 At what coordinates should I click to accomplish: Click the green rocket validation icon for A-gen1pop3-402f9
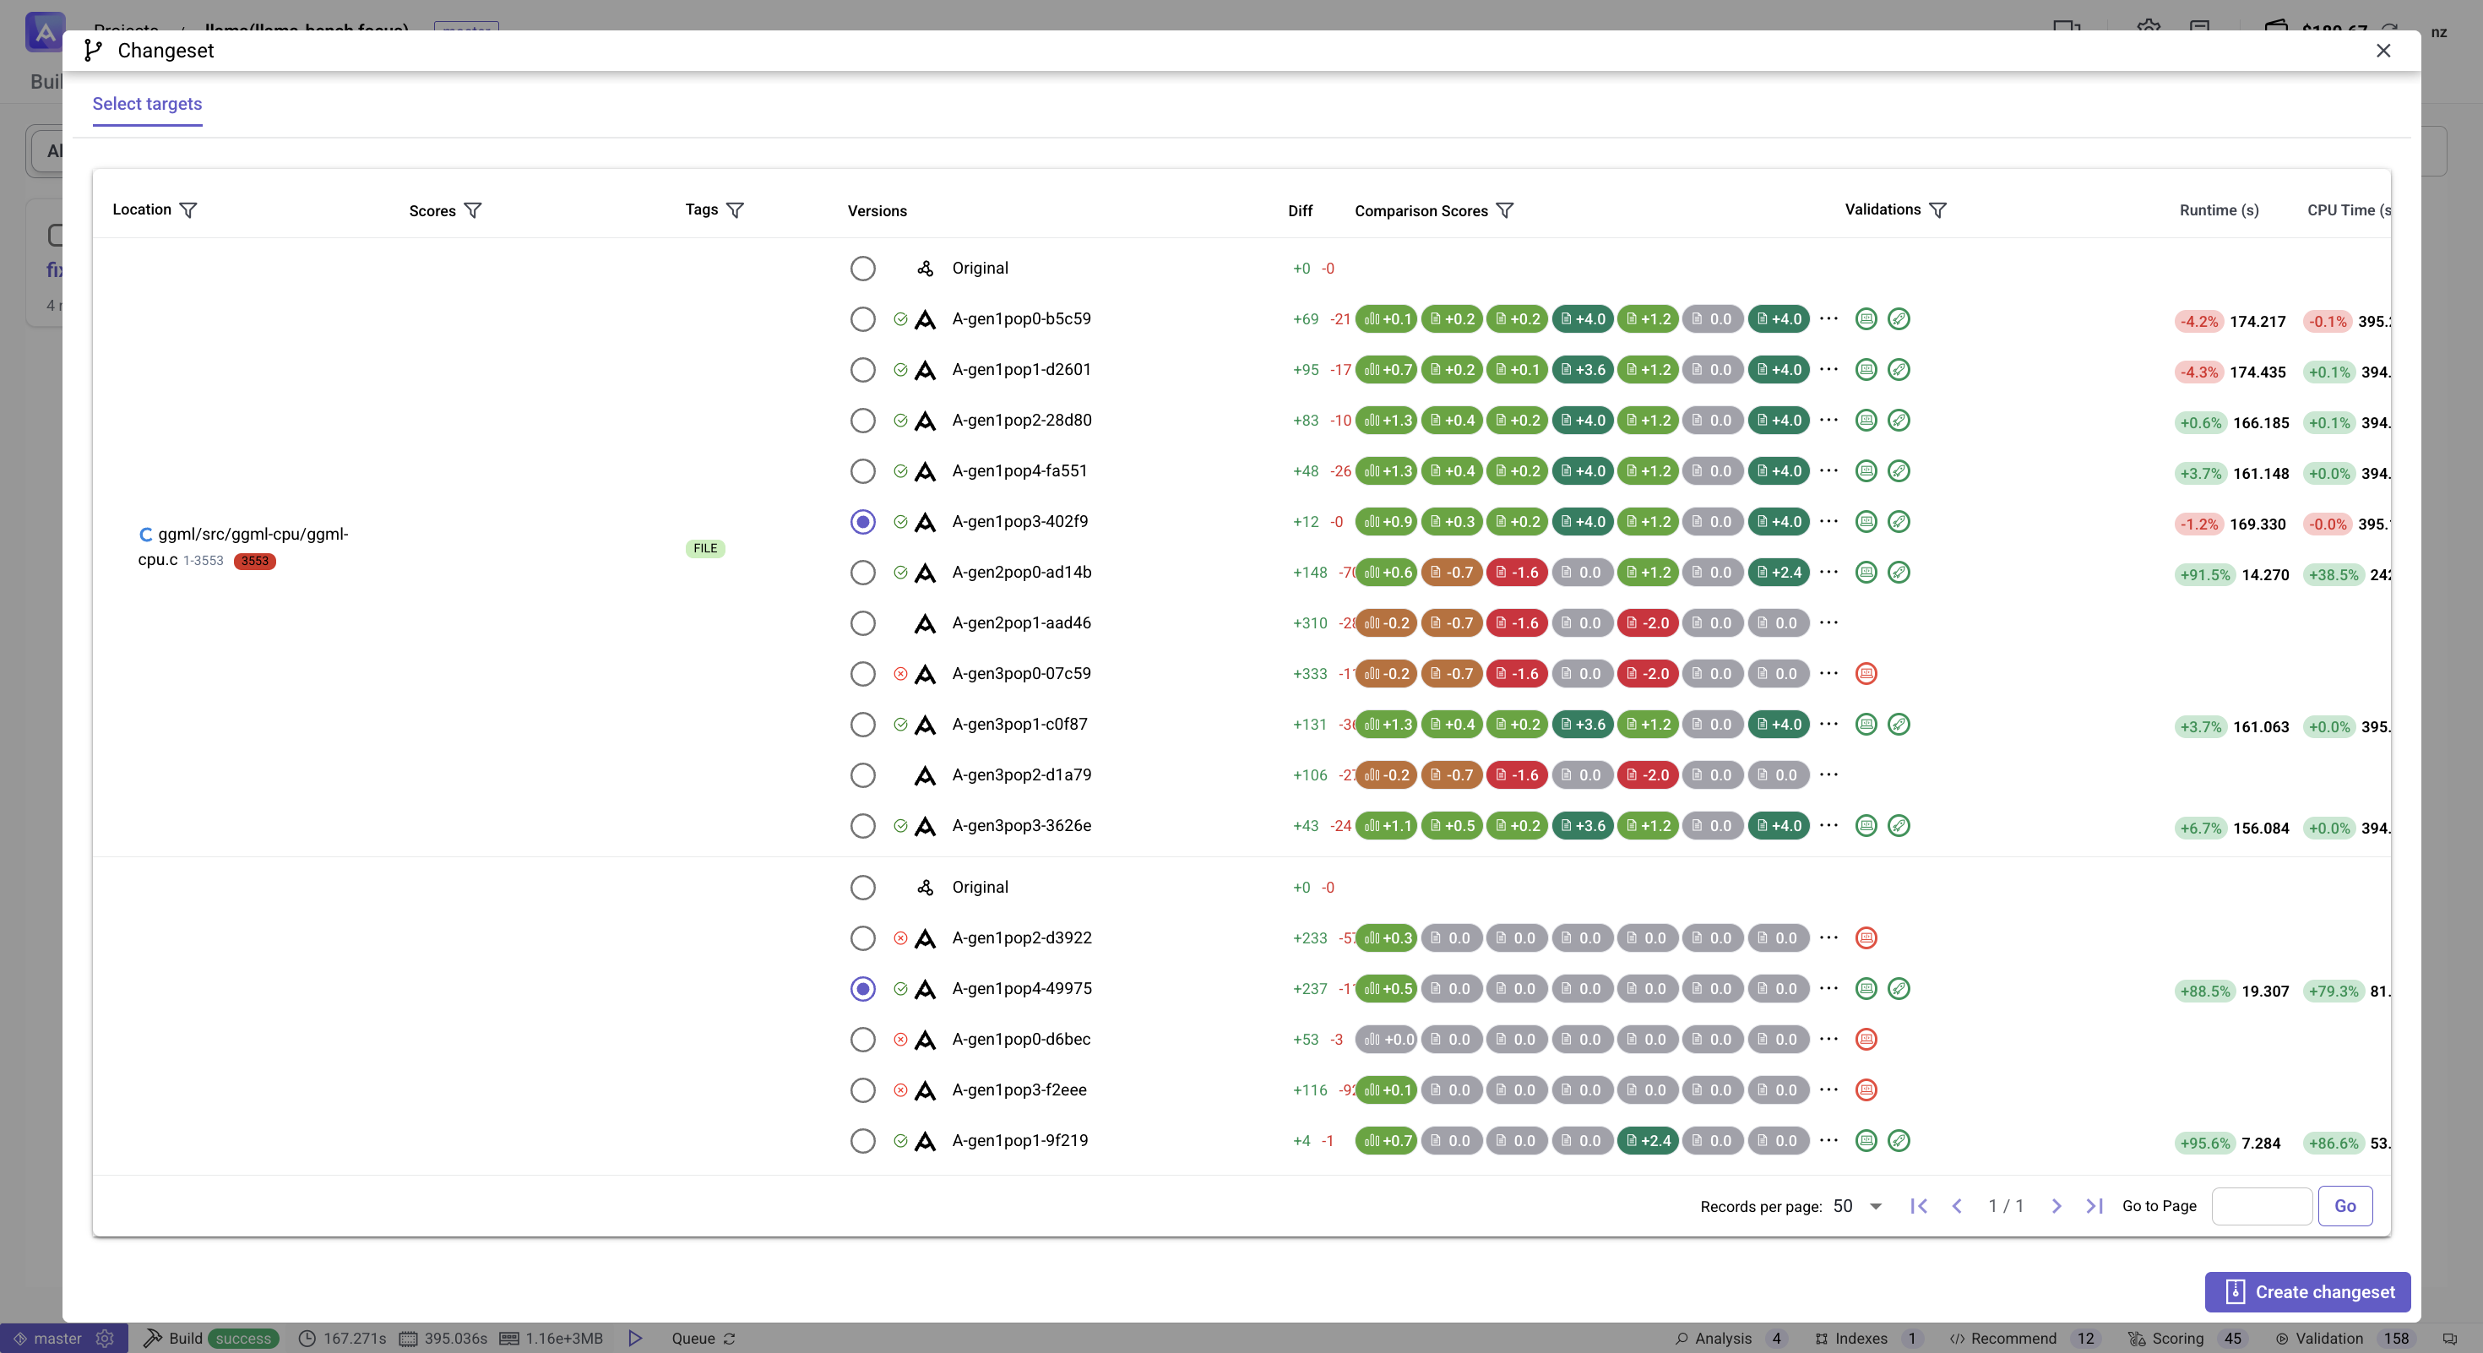point(1899,521)
